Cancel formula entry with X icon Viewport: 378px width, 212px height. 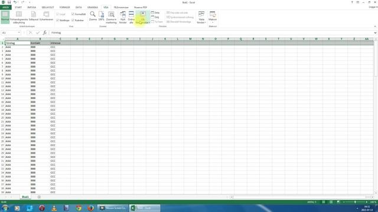[x=30, y=33]
